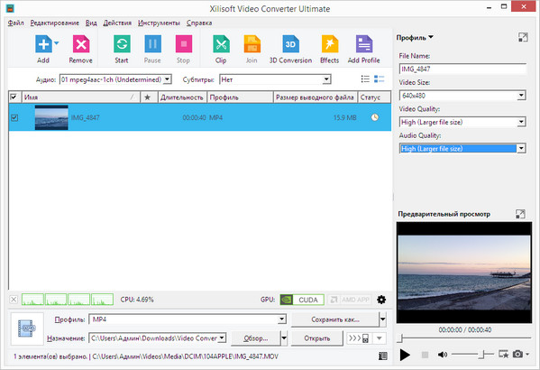Toggle AMD APP acceleration

click(349, 300)
